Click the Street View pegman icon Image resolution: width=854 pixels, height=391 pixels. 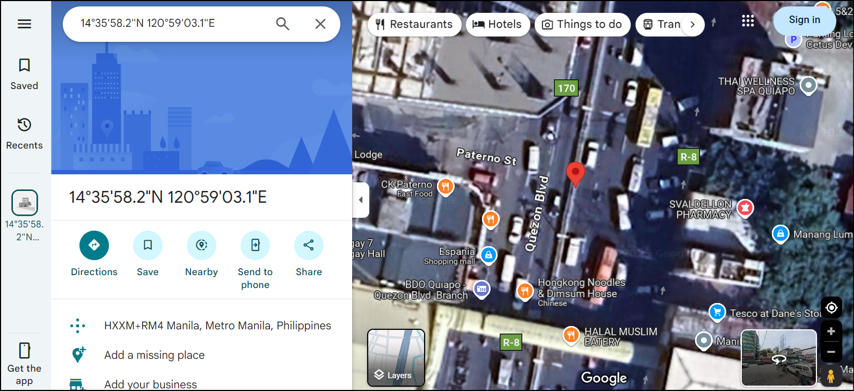tap(831, 375)
